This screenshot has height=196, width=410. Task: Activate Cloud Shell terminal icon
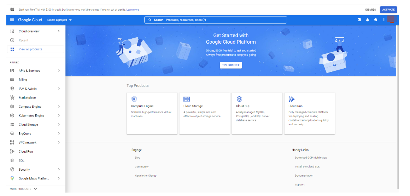pos(359,20)
